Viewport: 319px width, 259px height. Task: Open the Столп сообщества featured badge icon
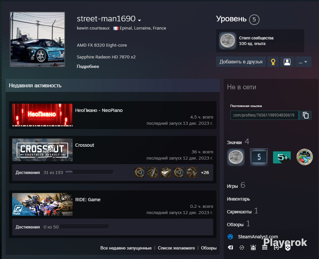228,41
